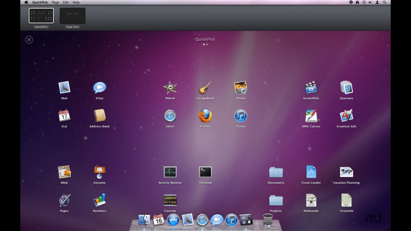Screen dimensions: 411x231
Task: Open the Crash Lander file
Action: 311,172
